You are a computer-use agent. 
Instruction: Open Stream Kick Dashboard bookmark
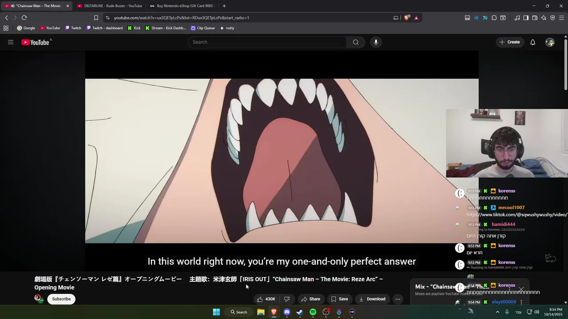[166, 28]
